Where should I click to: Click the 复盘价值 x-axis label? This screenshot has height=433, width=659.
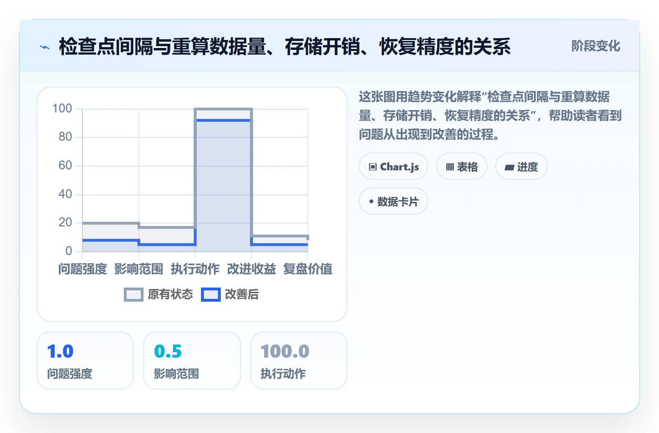click(308, 269)
